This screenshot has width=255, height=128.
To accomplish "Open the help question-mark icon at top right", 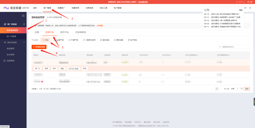I will 250,8.
